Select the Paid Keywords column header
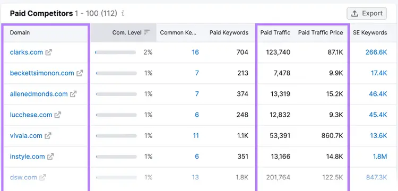Viewport: 398px width, 191px height. point(229,32)
